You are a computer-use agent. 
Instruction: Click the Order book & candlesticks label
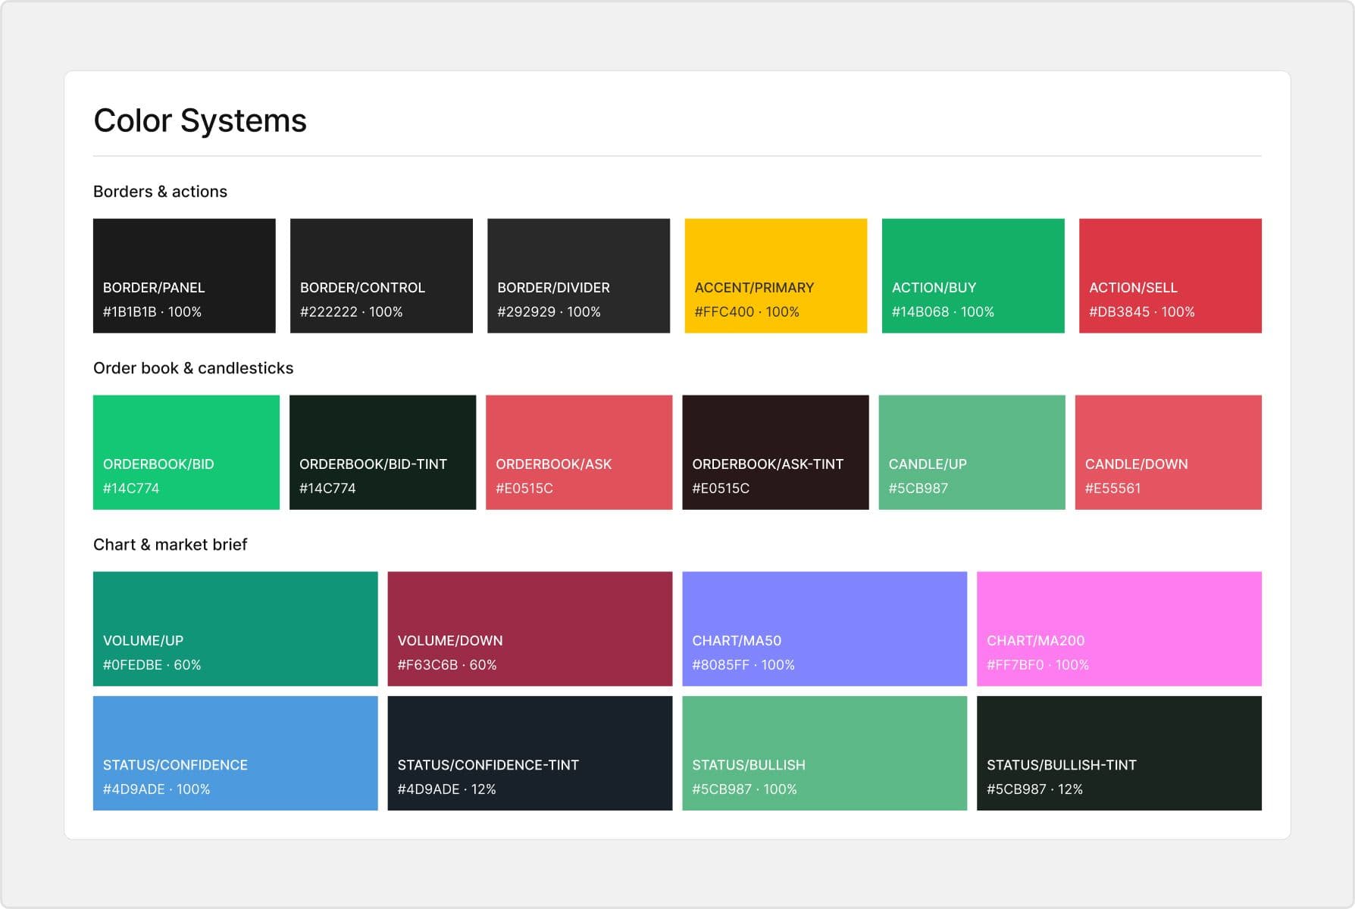[193, 368]
